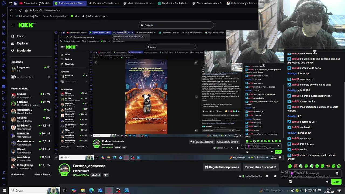Open the Windows notification center
The image size is (345, 194).
tap(339, 190)
